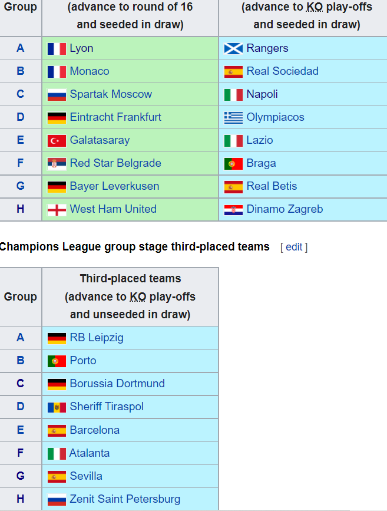Click the Greek flag next to Olympiacos
Screen dimensions: 387x511
tap(233, 118)
